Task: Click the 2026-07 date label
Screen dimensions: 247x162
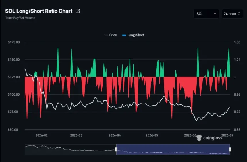Action: [x=227, y=135]
